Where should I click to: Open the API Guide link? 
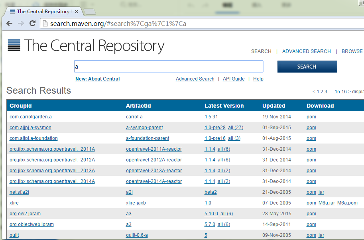[234, 79]
